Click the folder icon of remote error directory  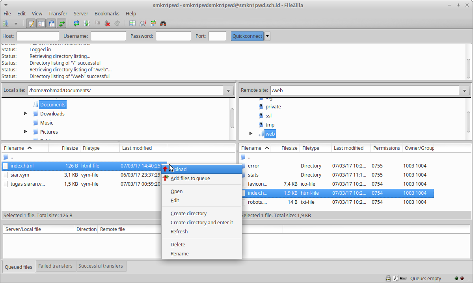243,166
